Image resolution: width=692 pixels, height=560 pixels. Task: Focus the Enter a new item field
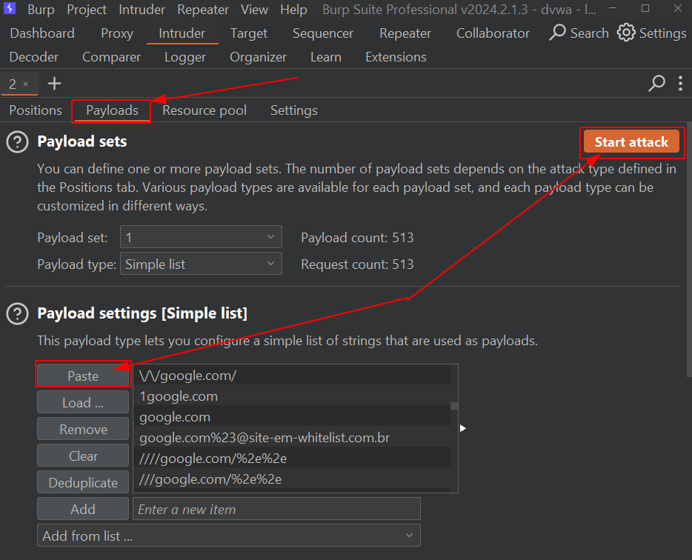pos(276,510)
